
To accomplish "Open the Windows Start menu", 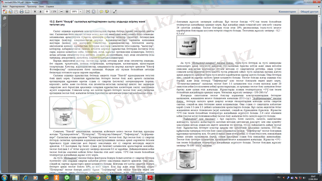I will (x=4, y=177).
